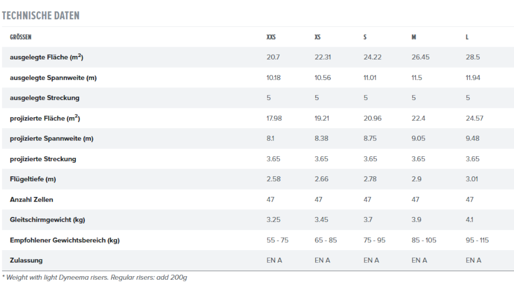Click the 26.45 area value for M
This screenshot has height=289, width=514.
421,57
